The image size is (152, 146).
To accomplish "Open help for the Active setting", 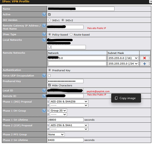I will (x=44, y=14).
